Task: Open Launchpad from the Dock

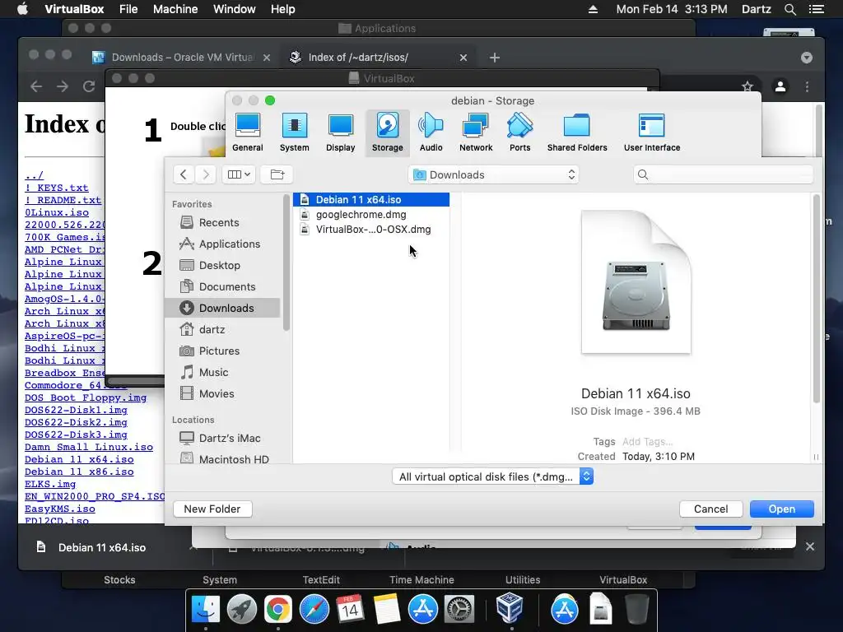Action: point(241,609)
